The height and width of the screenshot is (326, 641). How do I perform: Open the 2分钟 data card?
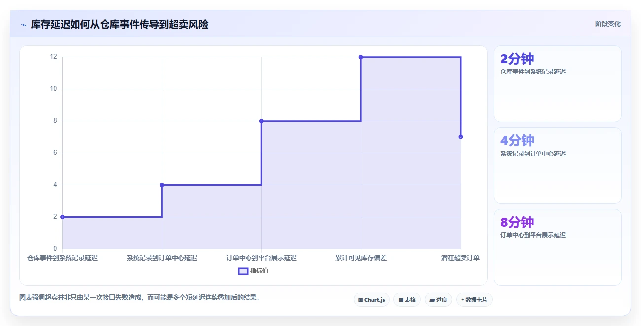(558, 84)
